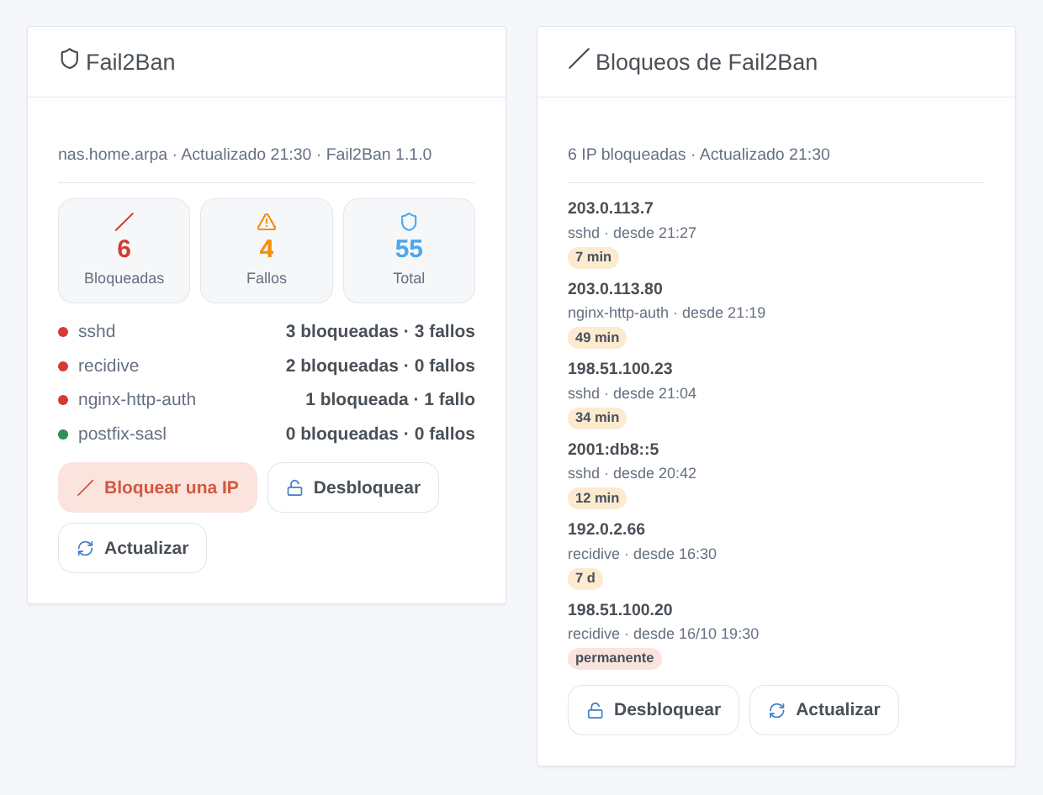Click Actualizar button in the Fail2Ban card
The image size is (1043, 795).
(x=132, y=548)
